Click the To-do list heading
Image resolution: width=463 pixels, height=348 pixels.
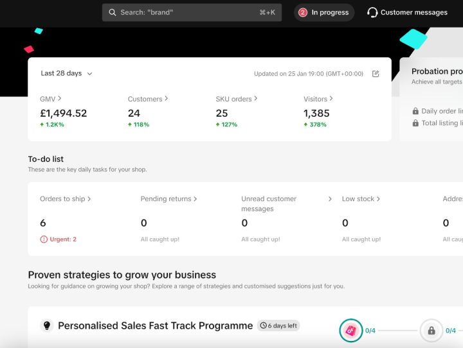click(x=46, y=159)
